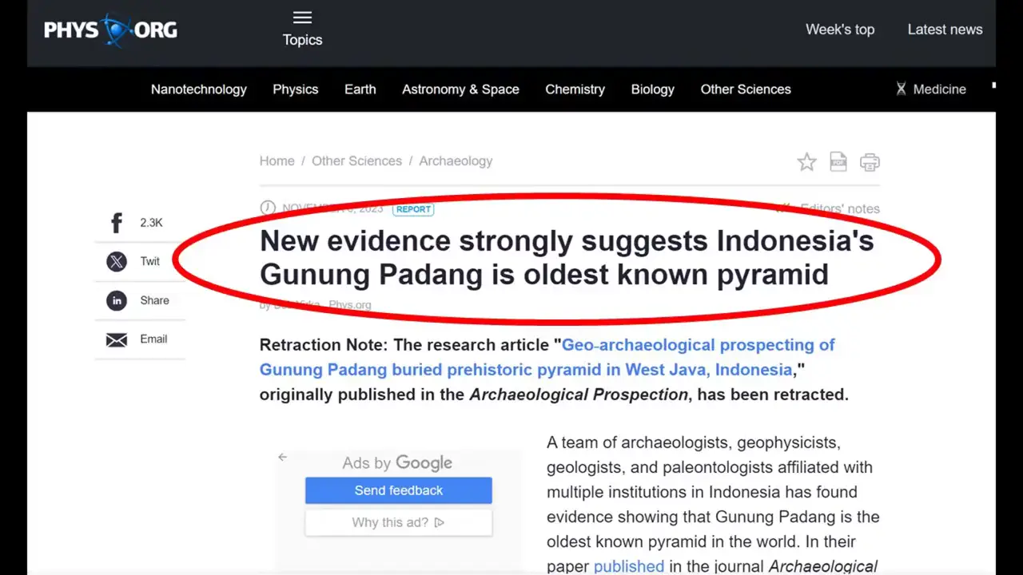Click Home breadcrumb link
Viewport: 1023px width, 575px height.
(277, 161)
